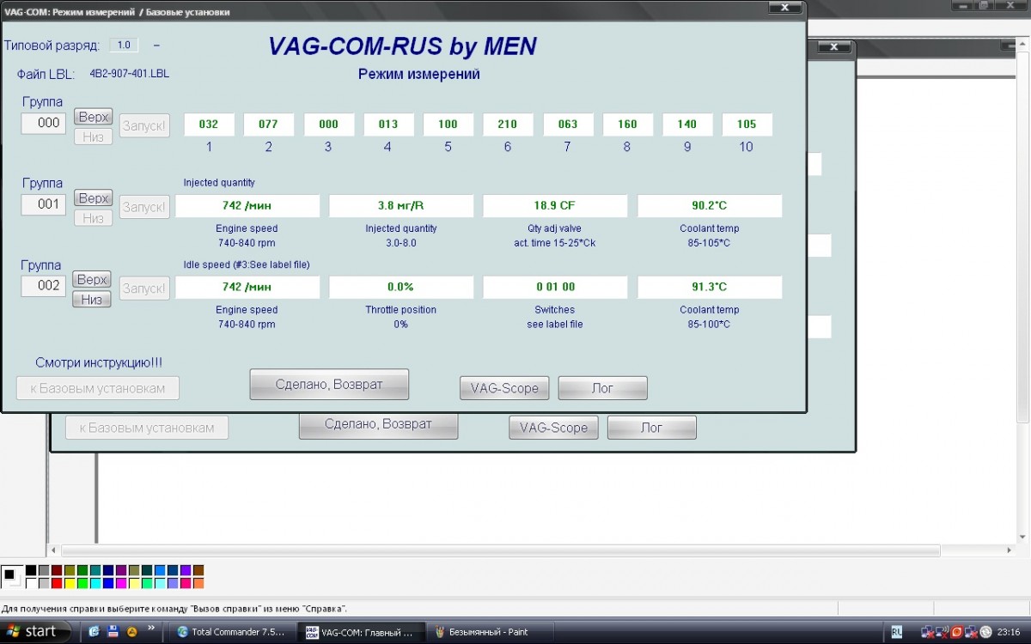Viewport: 1031px width, 644px height.
Task: Expand the quick launch overflow chevron
Action: 152,629
